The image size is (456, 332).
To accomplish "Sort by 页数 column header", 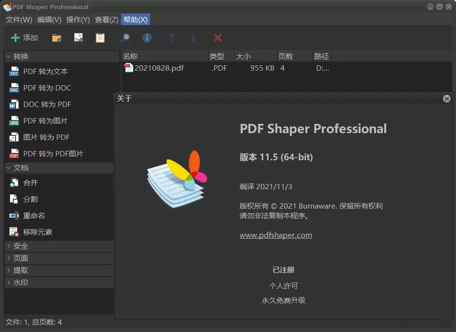I will pyautogui.click(x=295, y=56).
